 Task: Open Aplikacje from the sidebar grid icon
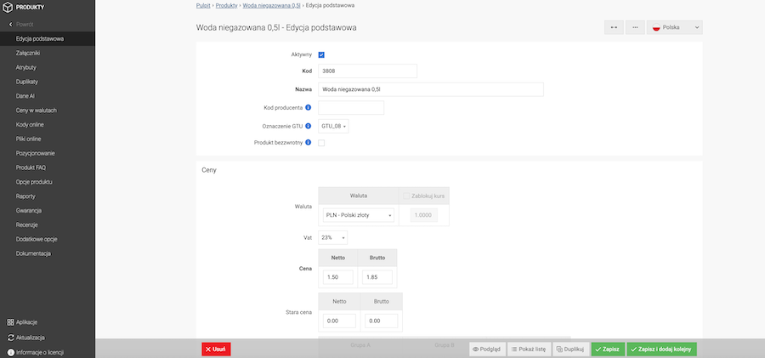coord(10,322)
